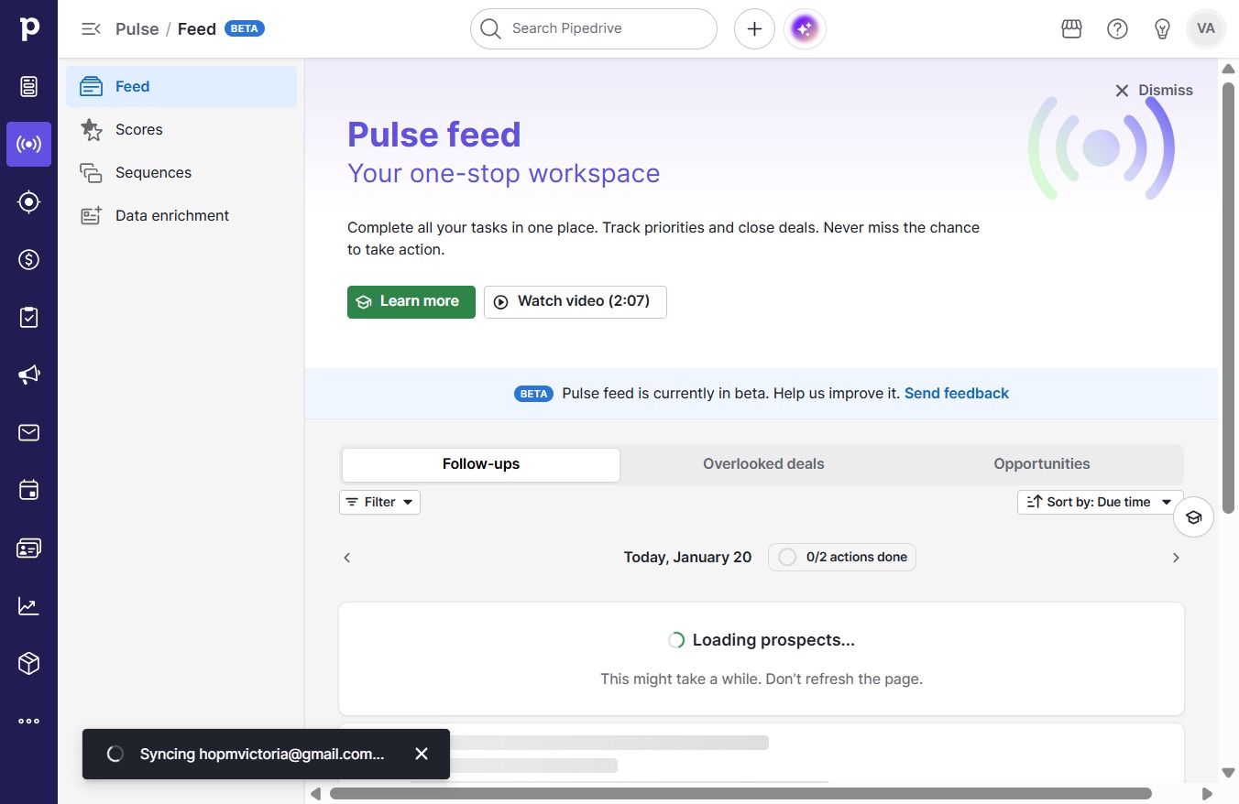Image resolution: width=1239 pixels, height=804 pixels.
Task: Switch to the Opportunities tab
Action: [1042, 464]
